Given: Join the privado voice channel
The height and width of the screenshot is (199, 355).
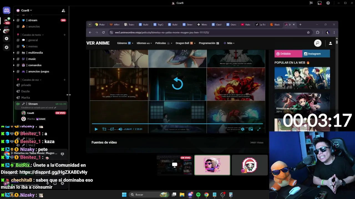Looking at the screenshot, I should click(x=26, y=85).
